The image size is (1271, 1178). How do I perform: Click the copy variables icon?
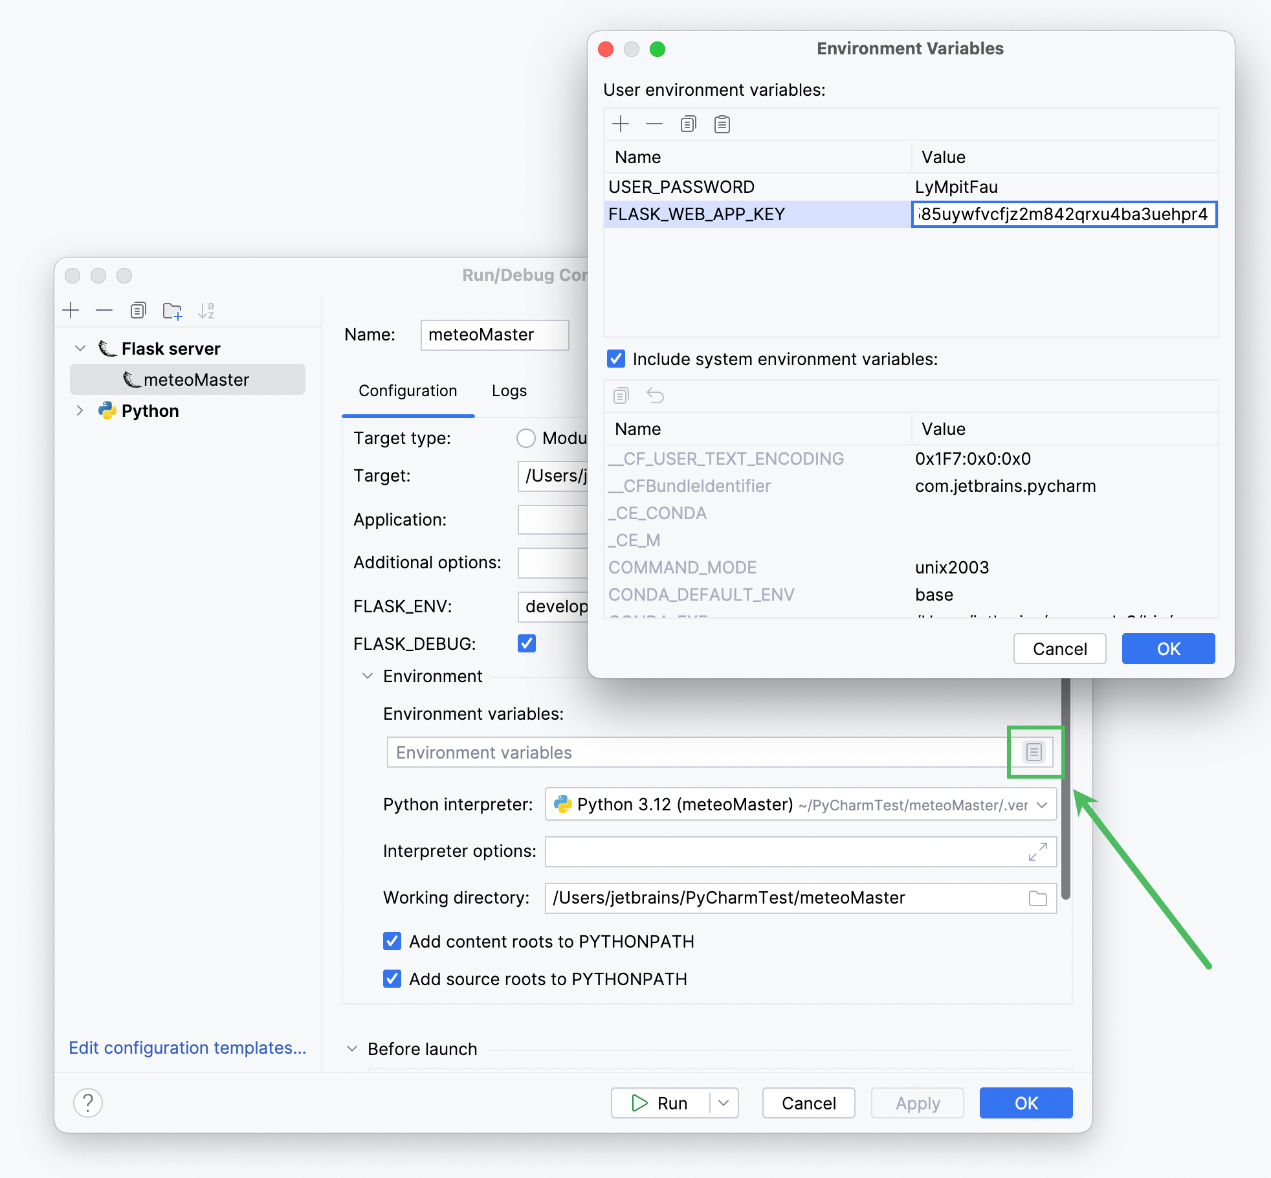tap(687, 124)
